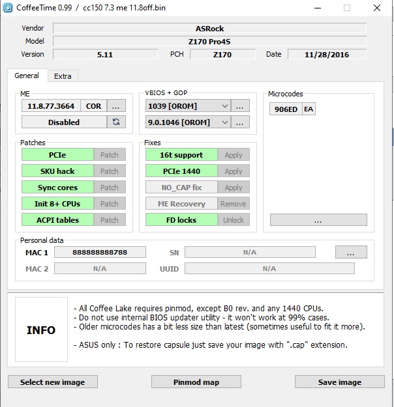Click the MAC 2 N/A field
This screenshot has height=407, width=394.
tap(100, 268)
